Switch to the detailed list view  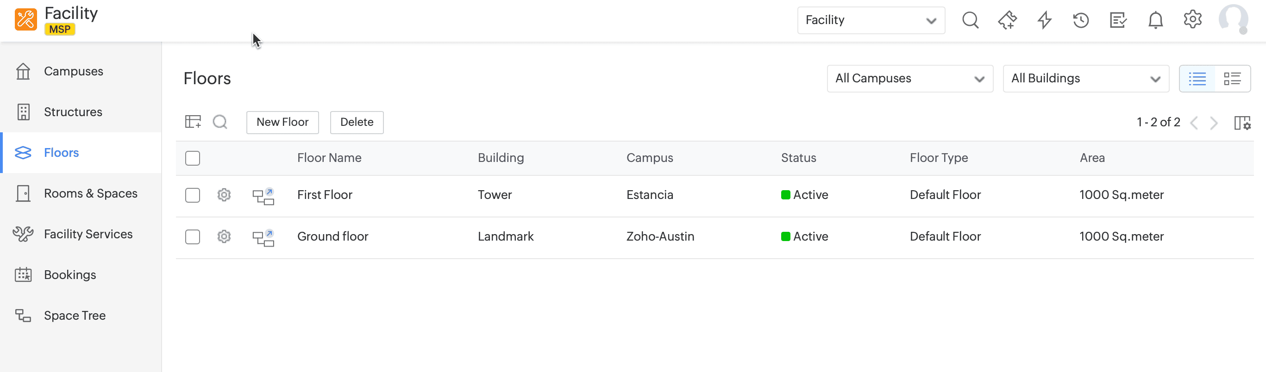pyautogui.click(x=1232, y=79)
